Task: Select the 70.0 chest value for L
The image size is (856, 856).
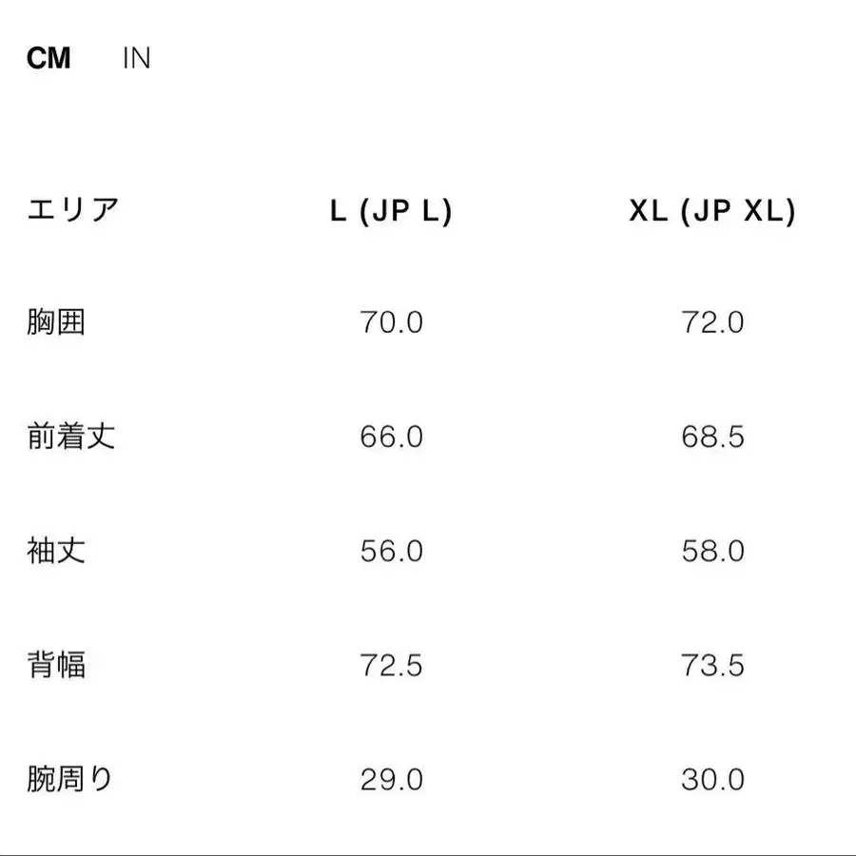Action: 391,323
